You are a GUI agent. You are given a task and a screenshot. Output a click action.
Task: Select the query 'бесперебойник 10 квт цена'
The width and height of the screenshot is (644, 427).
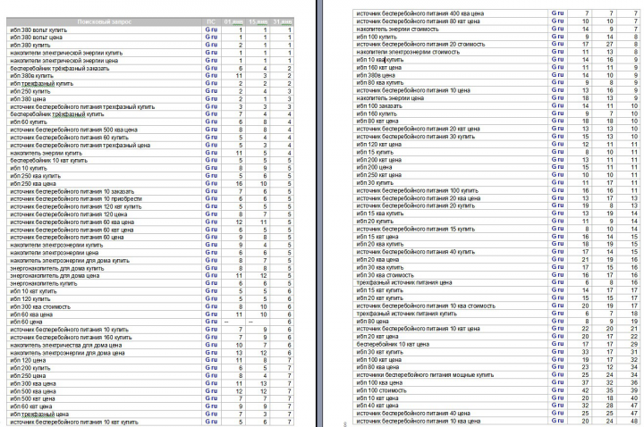393,345
